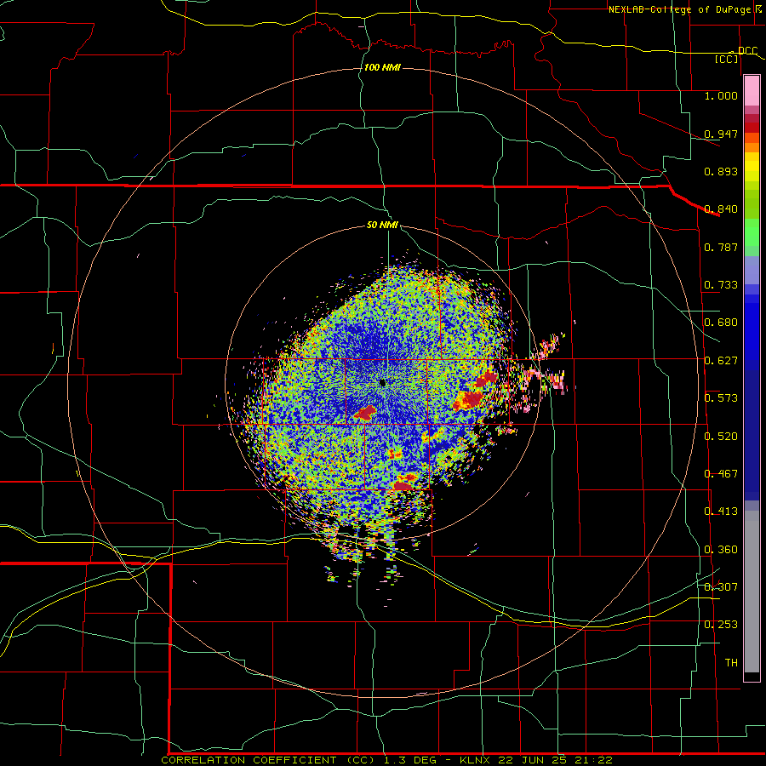The width and height of the screenshot is (766, 766).
Task: Click the red high-CC echo southwest of the radar
Action: click(365, 413)
